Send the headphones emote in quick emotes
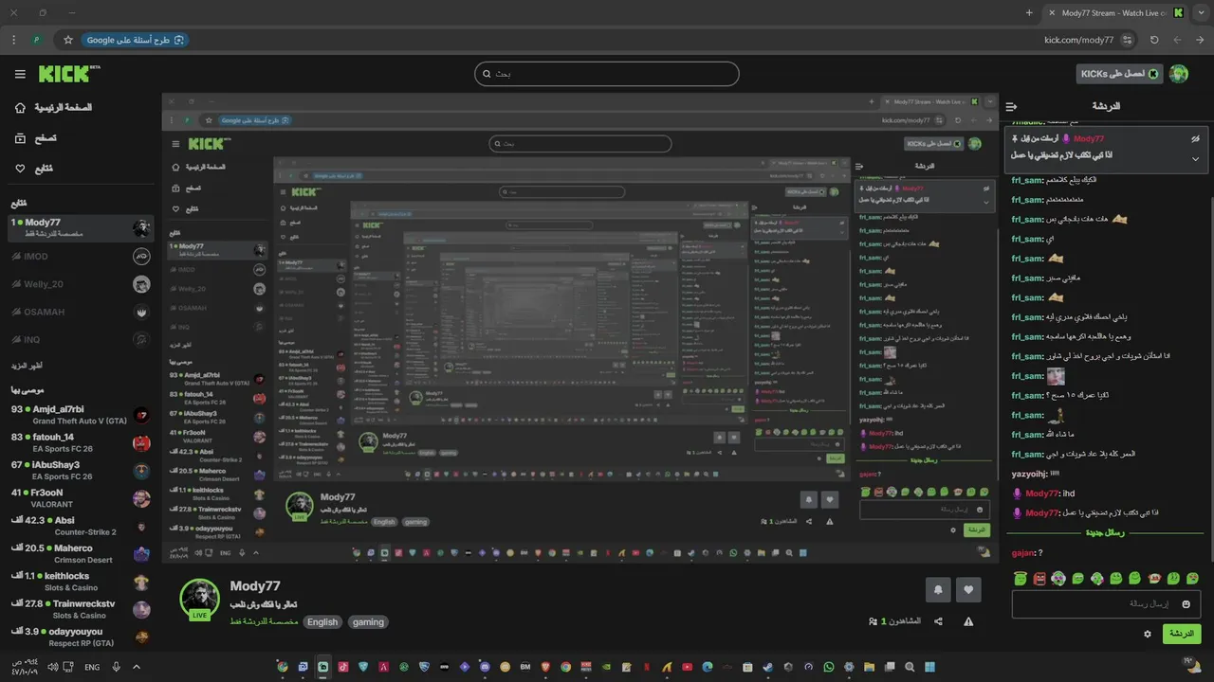Viewport: 1214px width, 682px height. pyautogui.click(x=1058, y=578)
